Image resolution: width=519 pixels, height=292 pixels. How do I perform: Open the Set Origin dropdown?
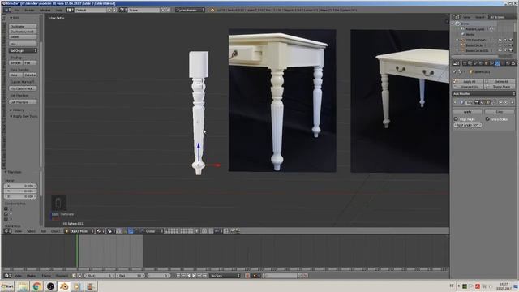[x=23, y=50]
